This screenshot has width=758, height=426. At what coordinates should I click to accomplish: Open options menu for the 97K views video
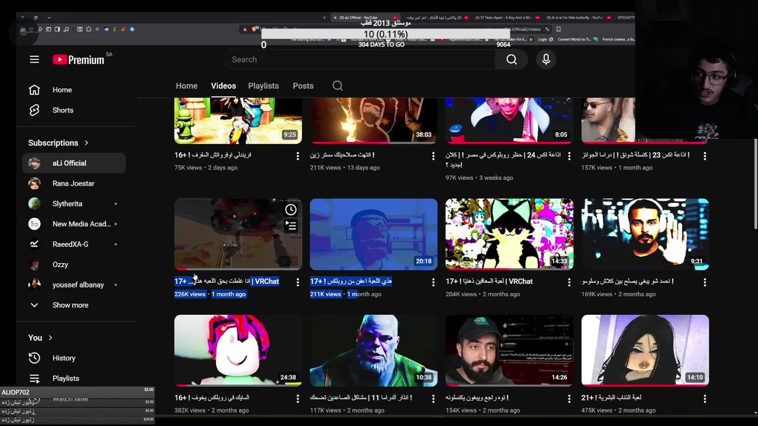(569, 156)
